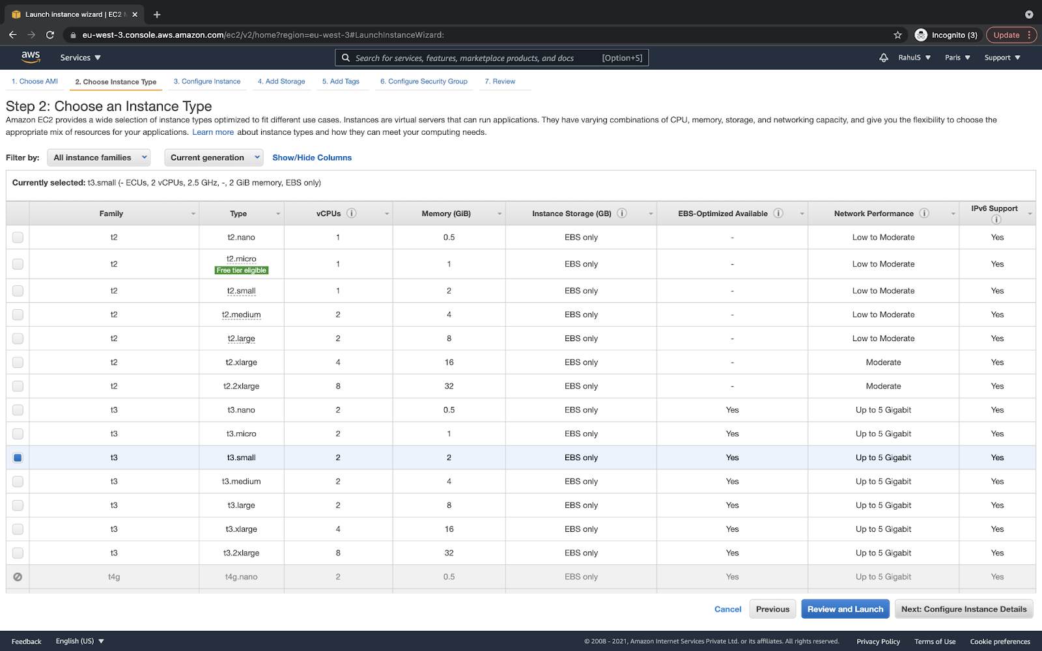Image resolution: width=1042 pixels, height=651 pixels.
Task: Open the Family column sort arrow
Action: (x=193, y=214)
